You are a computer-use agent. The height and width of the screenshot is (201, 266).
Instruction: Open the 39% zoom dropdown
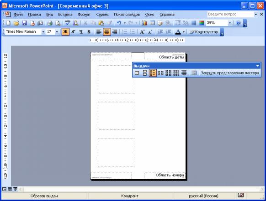(230, 23)
